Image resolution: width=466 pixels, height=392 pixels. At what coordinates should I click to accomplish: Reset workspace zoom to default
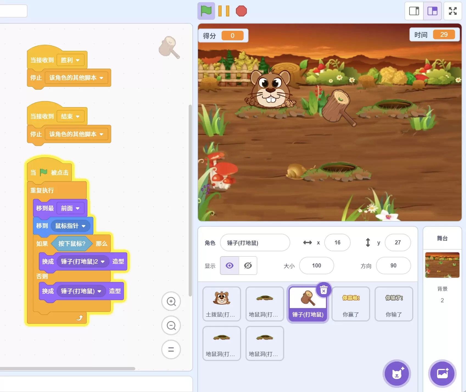[171, 349]
